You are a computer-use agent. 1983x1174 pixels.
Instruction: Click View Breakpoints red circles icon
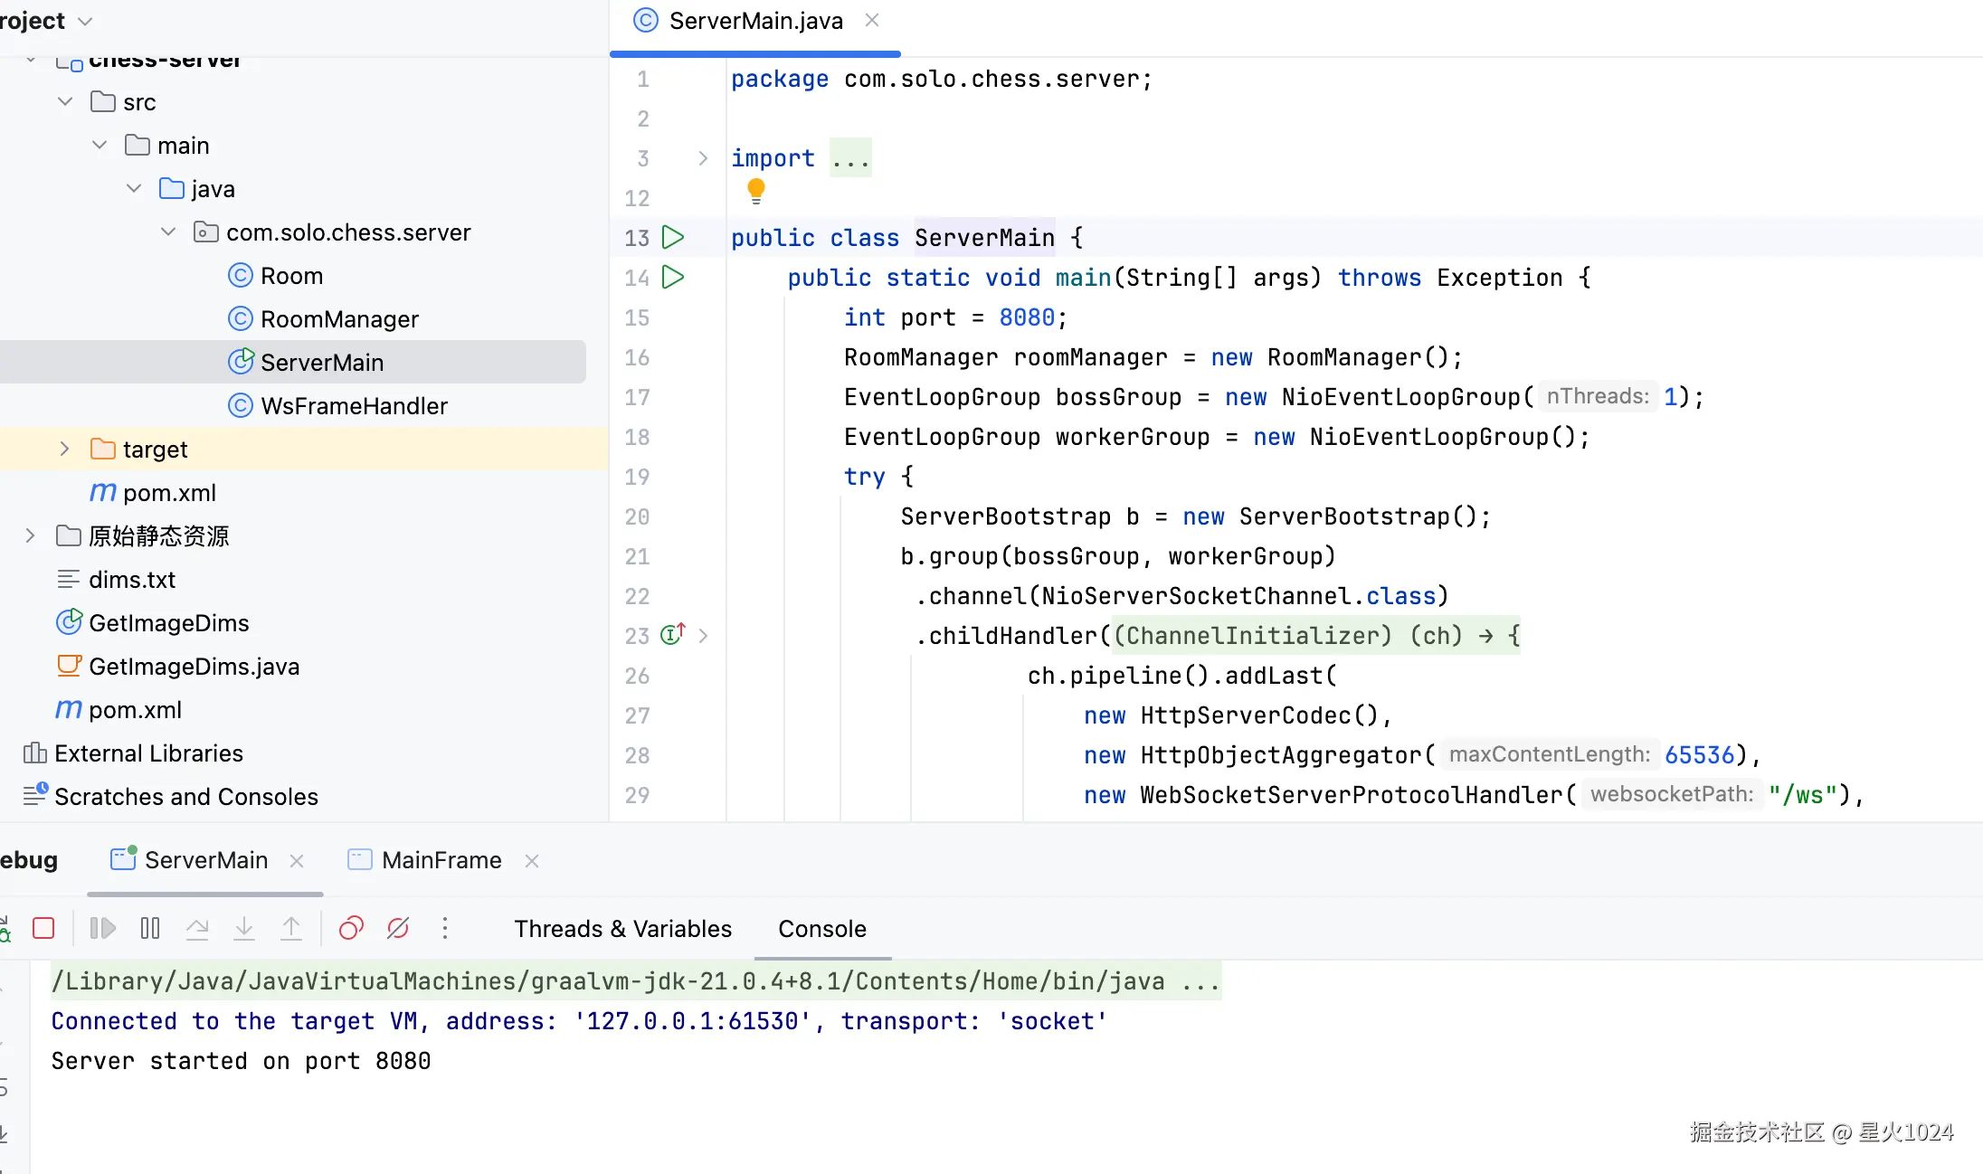pyautogui.click(x=351, y=928)
